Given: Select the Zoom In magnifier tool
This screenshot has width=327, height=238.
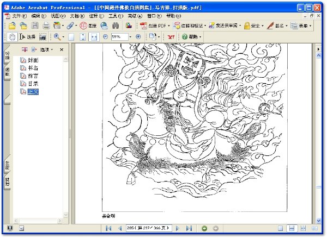Looking at the screenshot, I should (57, 37).
